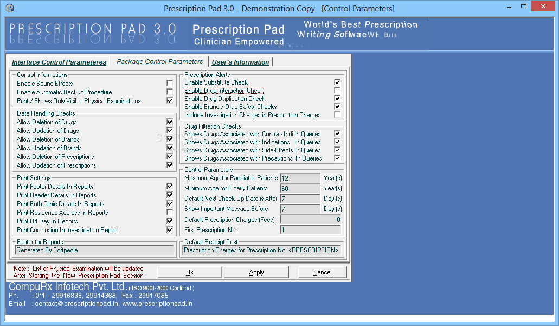This screenshot has height=326, width=559.
Task: Uncheck Allow Deletion of Drugs
Action: (x=170, y=122)
